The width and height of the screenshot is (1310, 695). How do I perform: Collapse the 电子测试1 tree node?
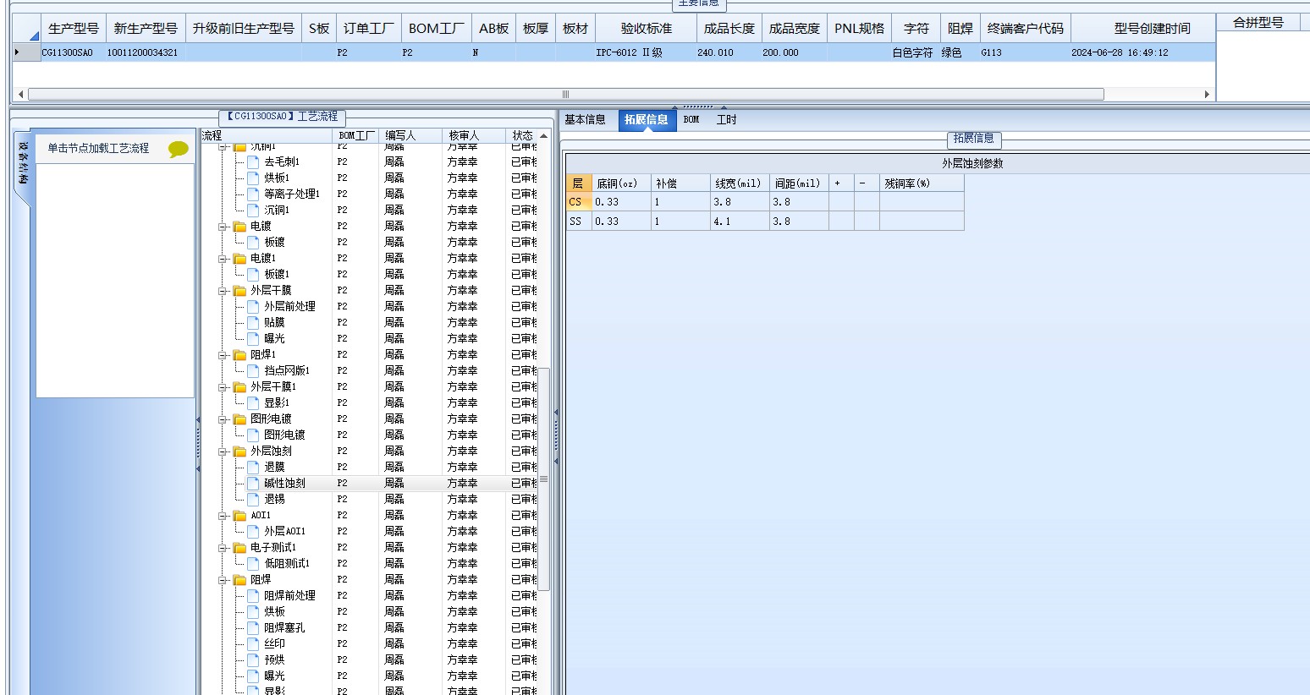[x=223, y=548]
